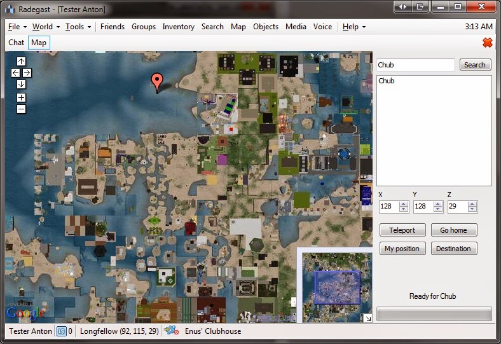The width and height of the screenshot is (501, 344).
Task: Increase the X coordinate value
Action: [x=404, y=203]
